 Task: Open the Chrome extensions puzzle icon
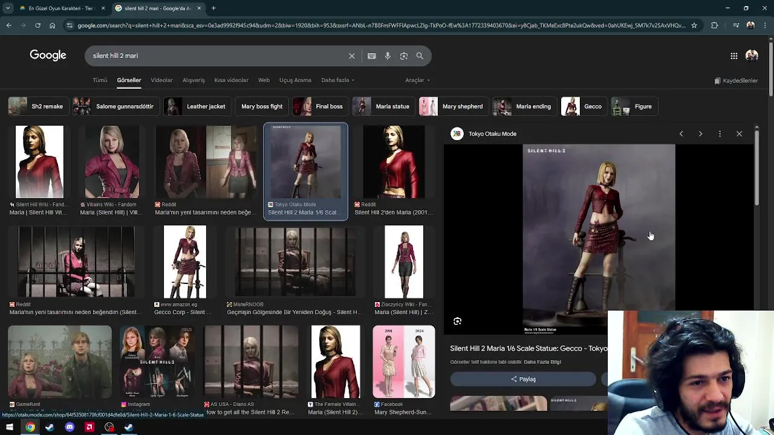pos(715,25)
